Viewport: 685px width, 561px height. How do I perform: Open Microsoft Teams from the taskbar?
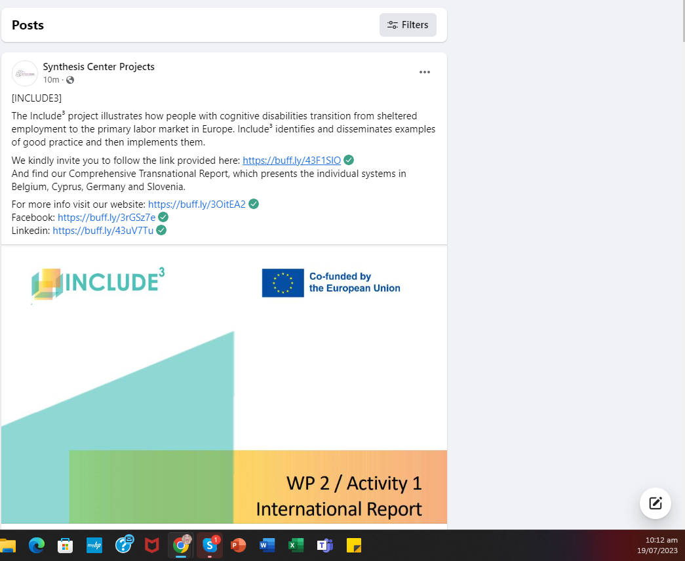[x=324, y=545]
